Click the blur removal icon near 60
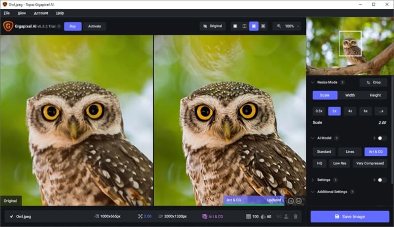394x227 pixels. point(263,217)
